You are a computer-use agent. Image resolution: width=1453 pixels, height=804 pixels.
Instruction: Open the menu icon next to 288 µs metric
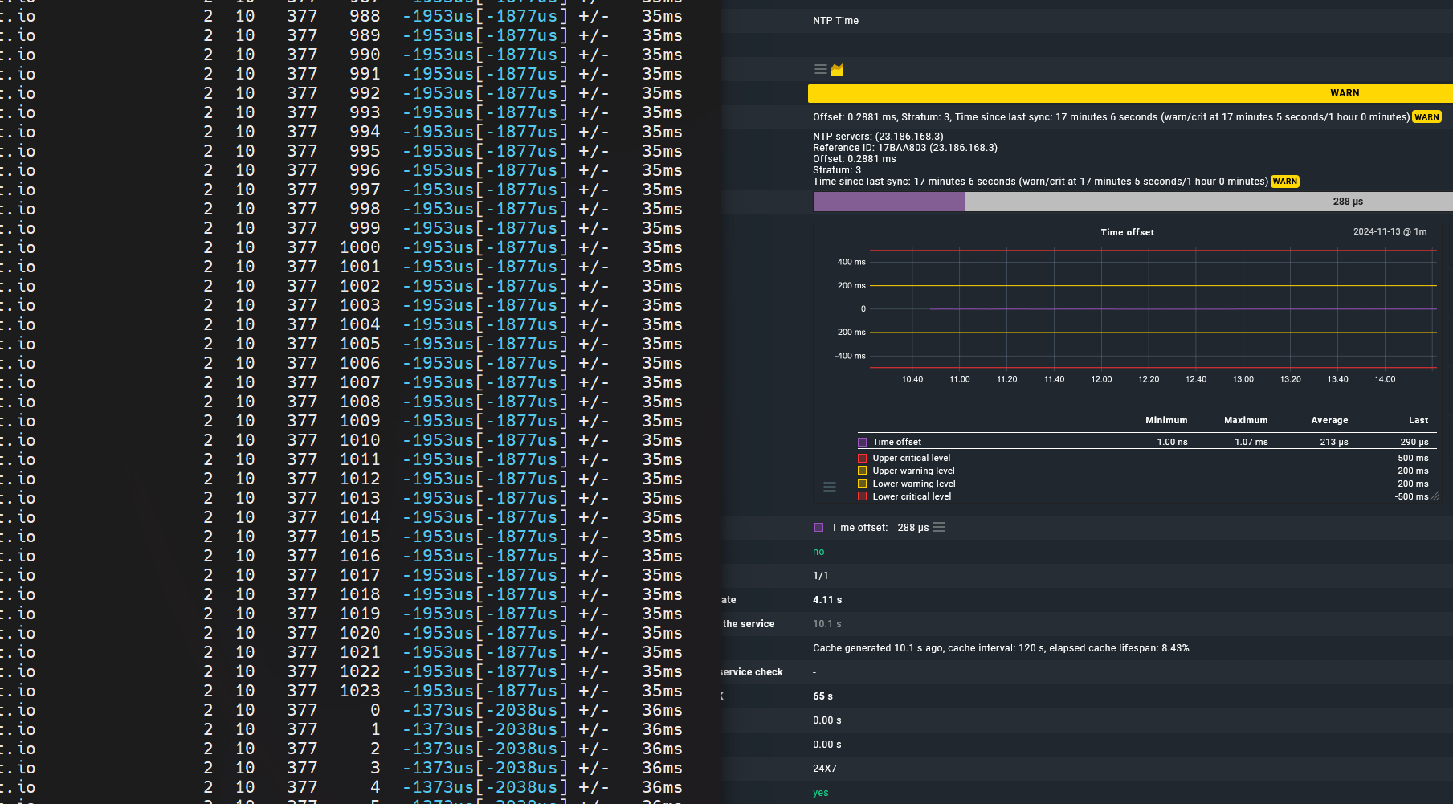[939, 528]
